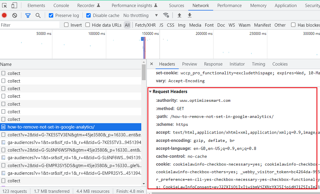Open the Application panel

286,6
